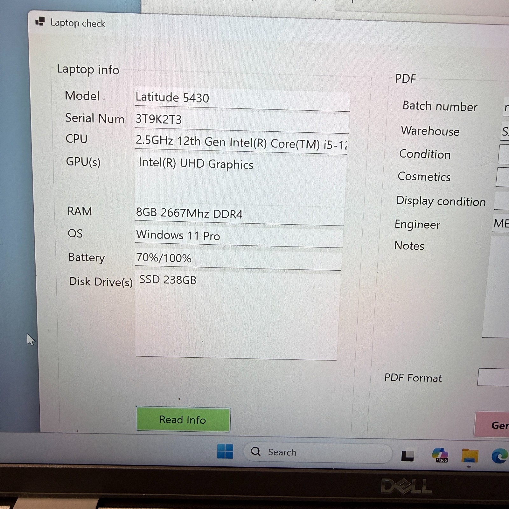This screenshot has height=509, width=509.
Task: Open Task View from the taskbar
Action: [x=408, y=456]
